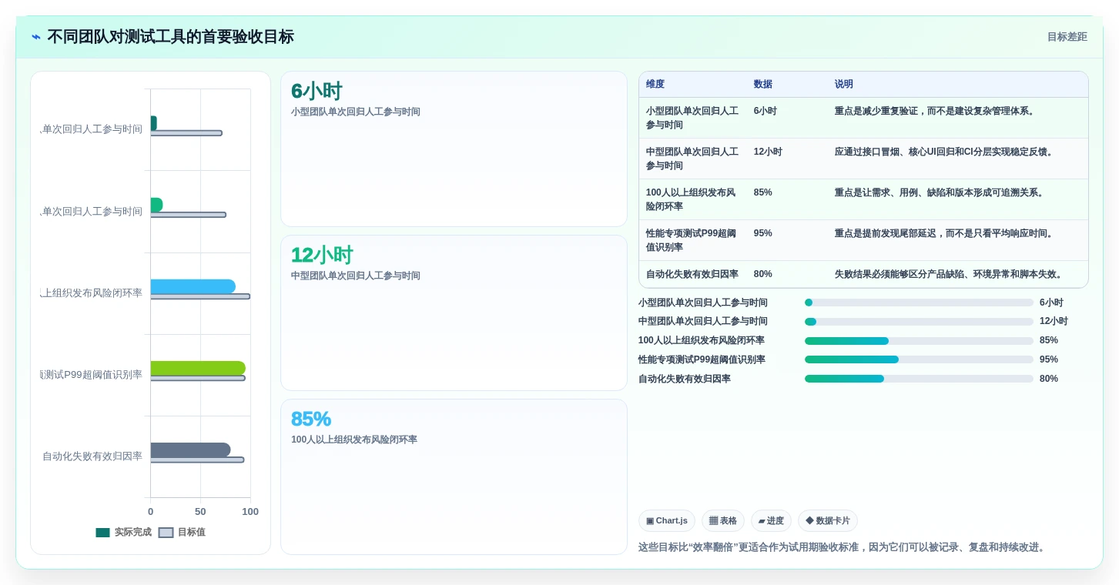Toggle the 目标值 legend entry

[182, 532]
